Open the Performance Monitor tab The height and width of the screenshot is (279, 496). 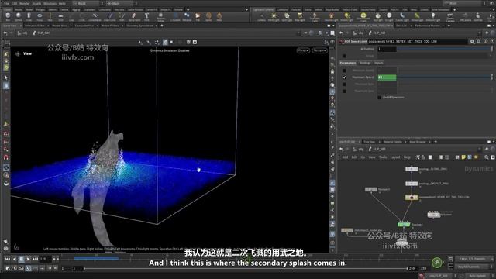[427, 26]
